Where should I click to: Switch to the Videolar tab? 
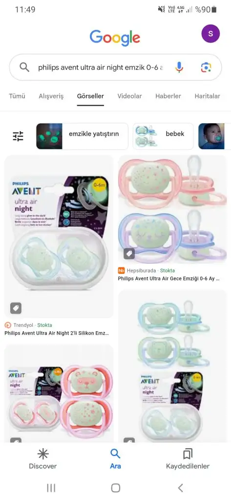pyautogui.click(x=129, y=96)
